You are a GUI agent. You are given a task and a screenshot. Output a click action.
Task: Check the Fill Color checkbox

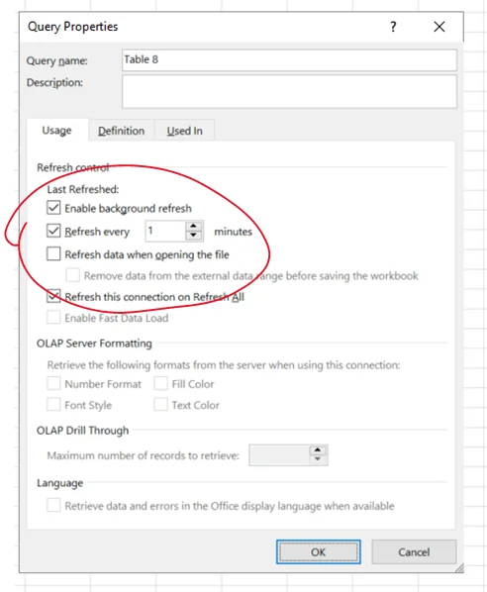point(160,383)
